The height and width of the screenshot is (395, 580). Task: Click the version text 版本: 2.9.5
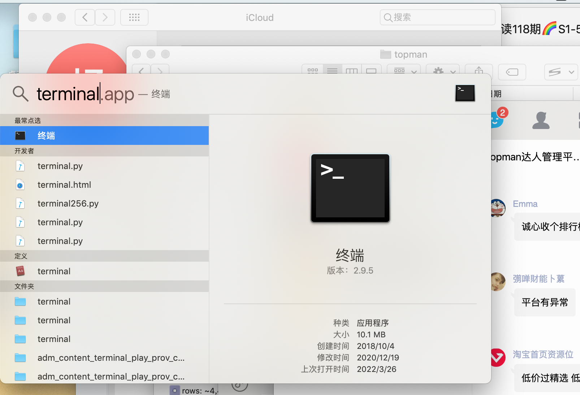click(x=350, y=271)
